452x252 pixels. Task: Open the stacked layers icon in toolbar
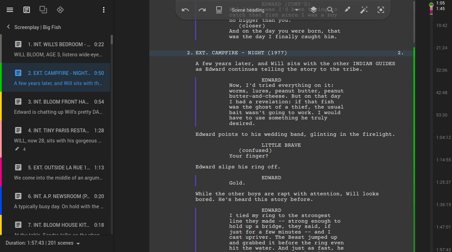click(314, 10)
